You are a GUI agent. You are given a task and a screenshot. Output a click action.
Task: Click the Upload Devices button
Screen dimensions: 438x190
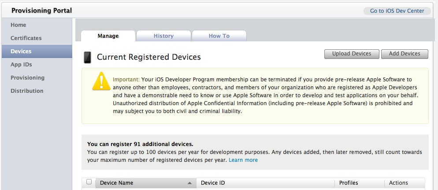352,54
